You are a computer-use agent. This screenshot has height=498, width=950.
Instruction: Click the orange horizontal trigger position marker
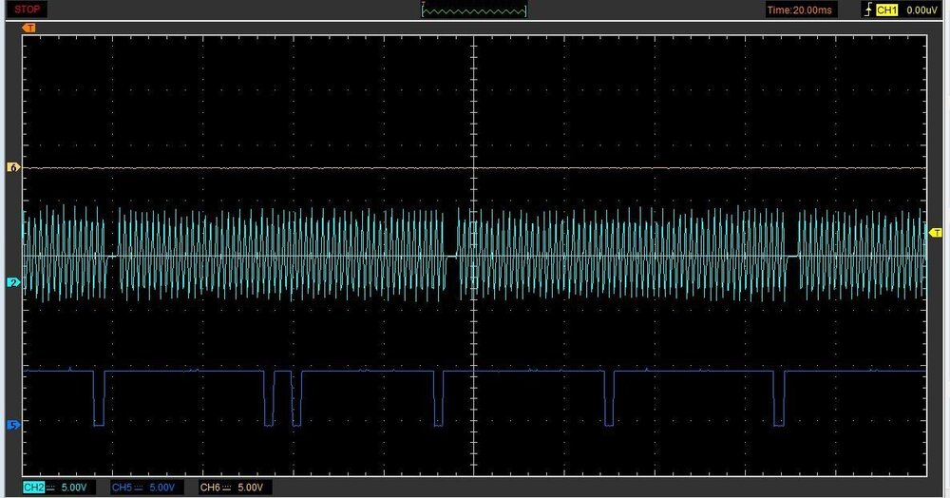pyautogui.click(x=29, y=28)
